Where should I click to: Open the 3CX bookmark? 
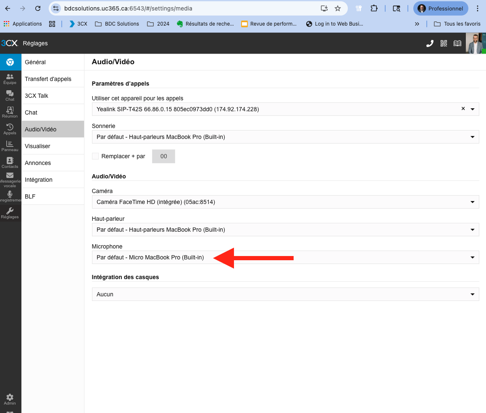click(78, 24)
